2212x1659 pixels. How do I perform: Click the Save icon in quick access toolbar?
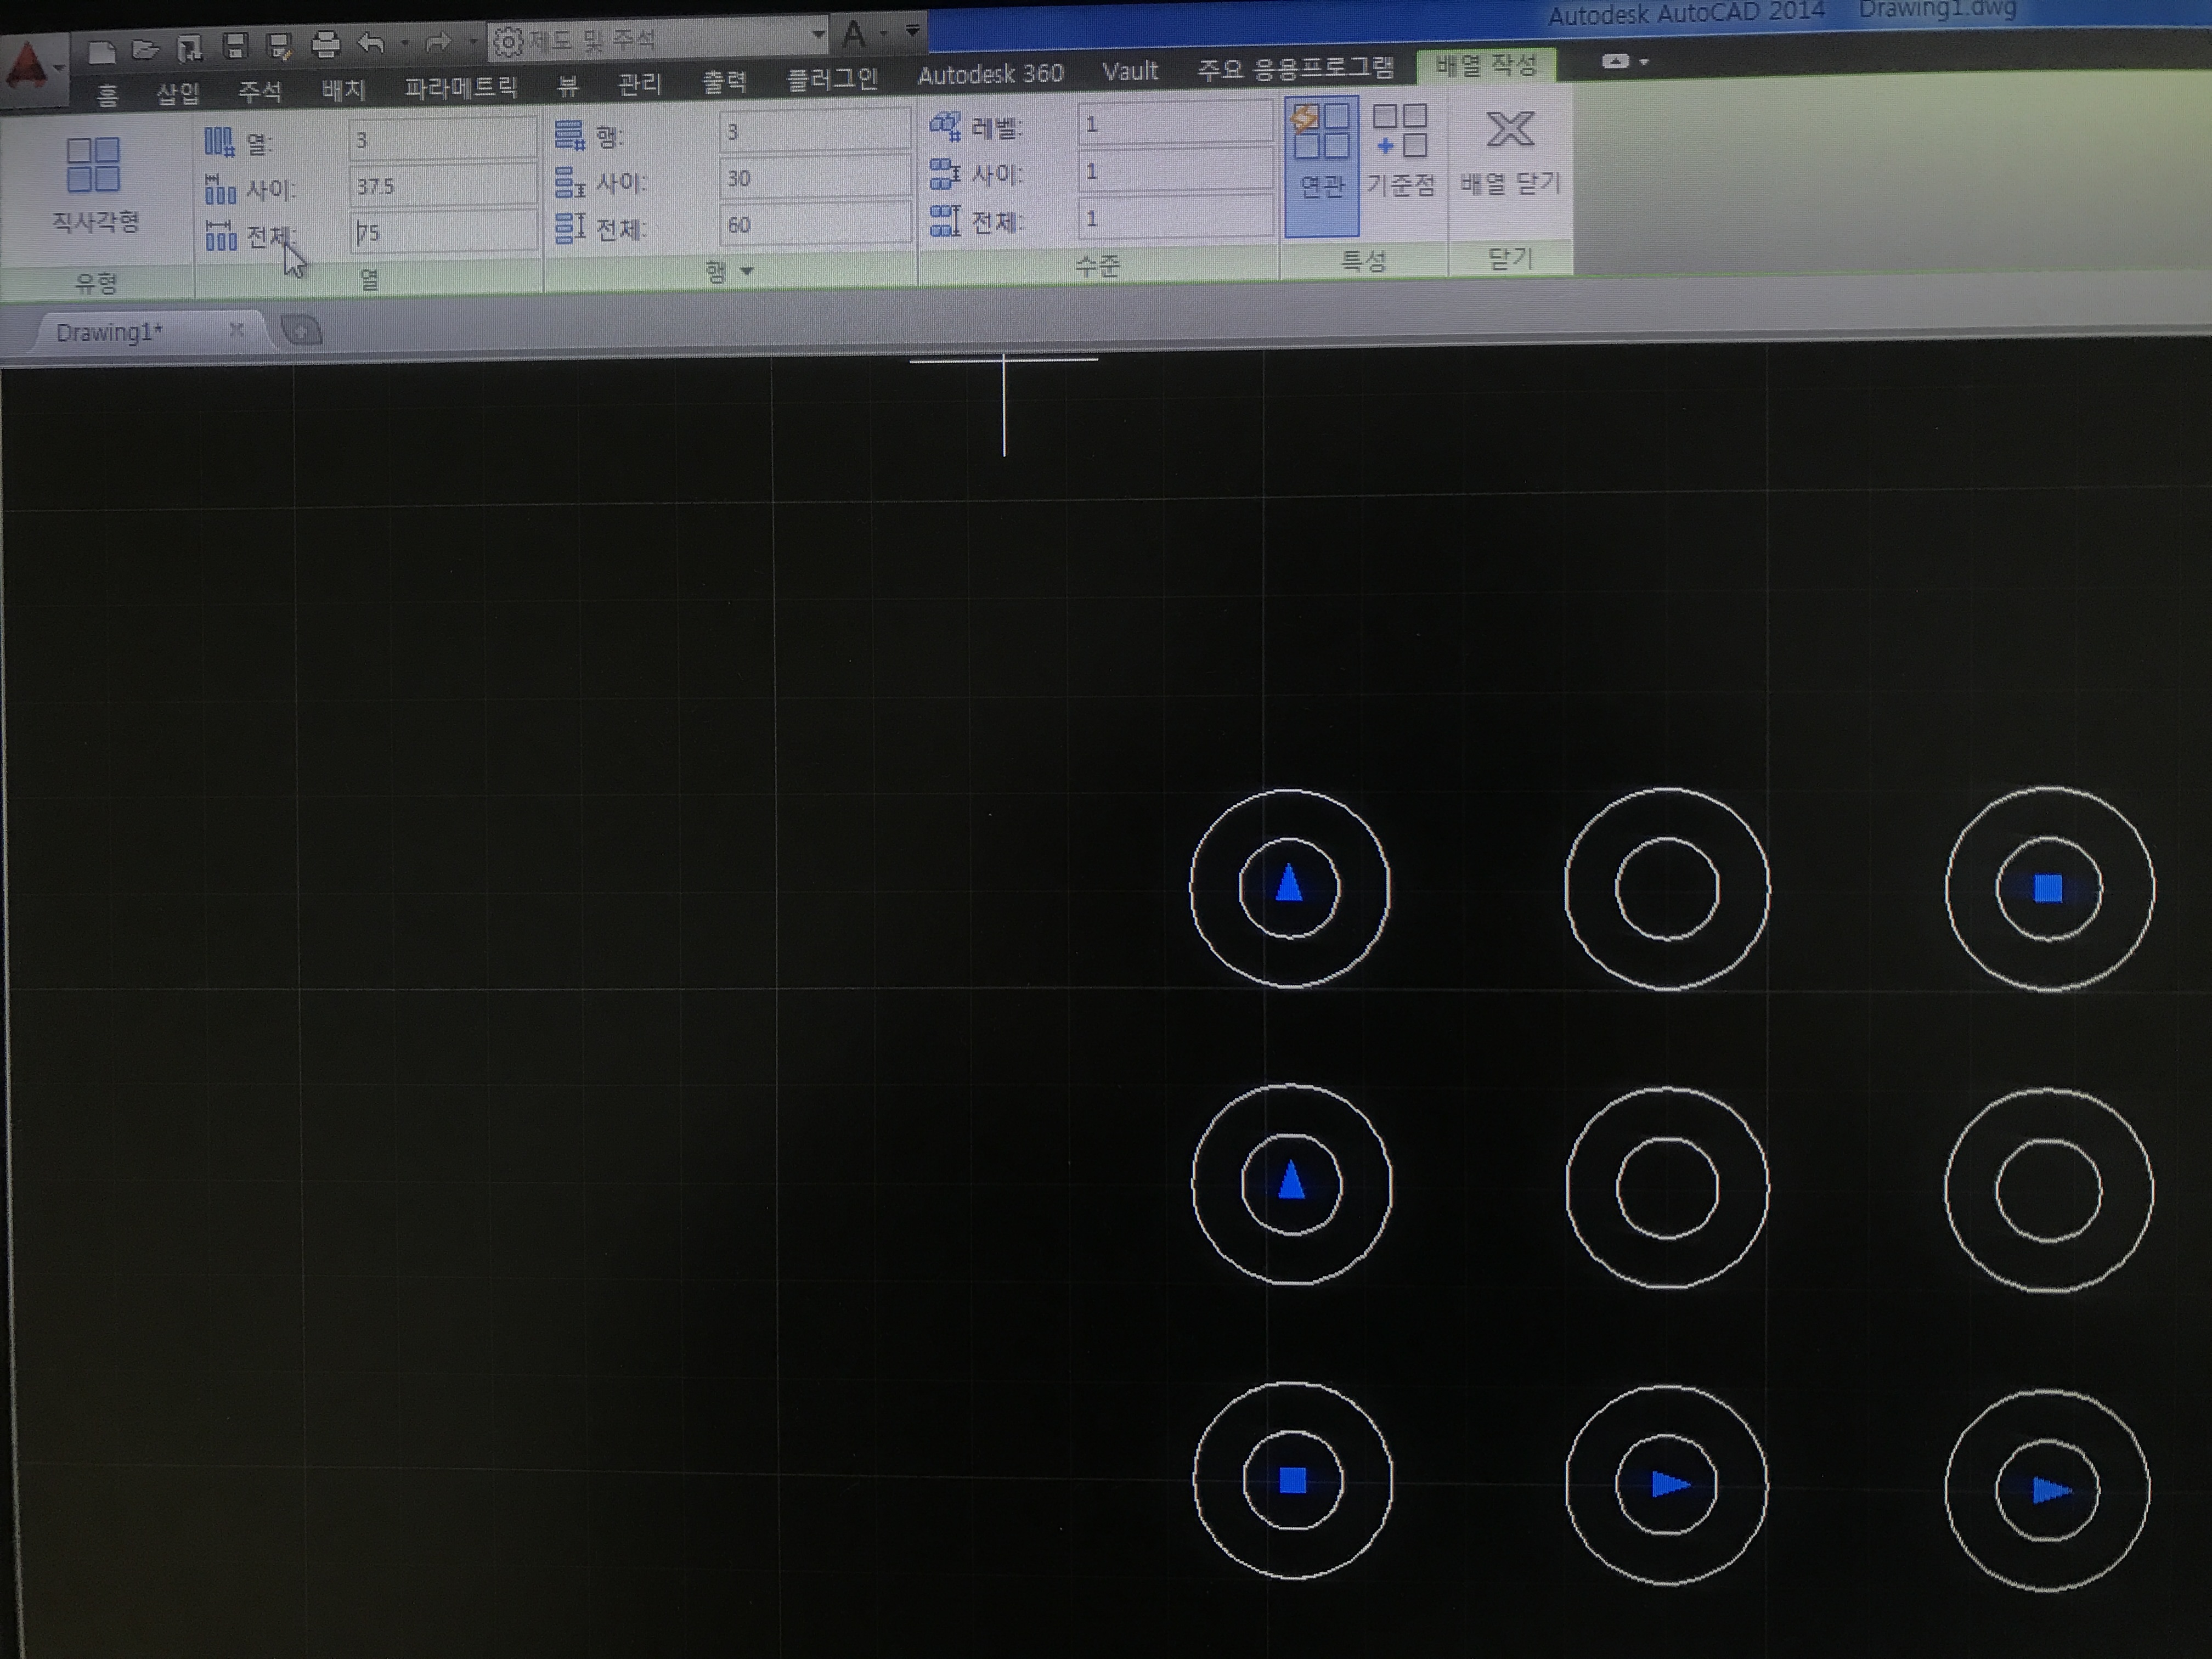click(235, 46)
